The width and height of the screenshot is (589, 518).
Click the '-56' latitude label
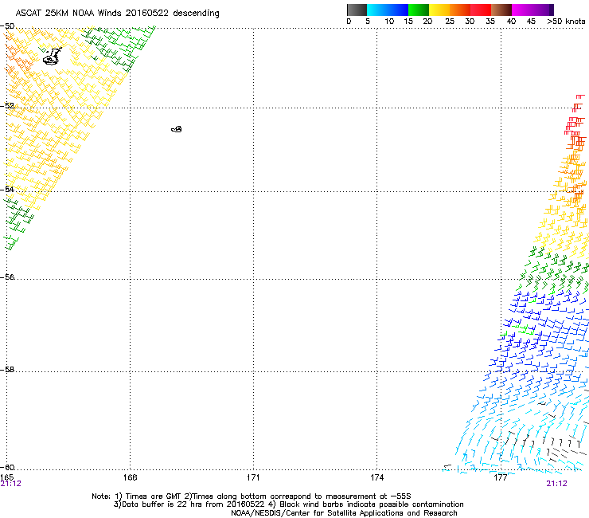coord(7,277)
